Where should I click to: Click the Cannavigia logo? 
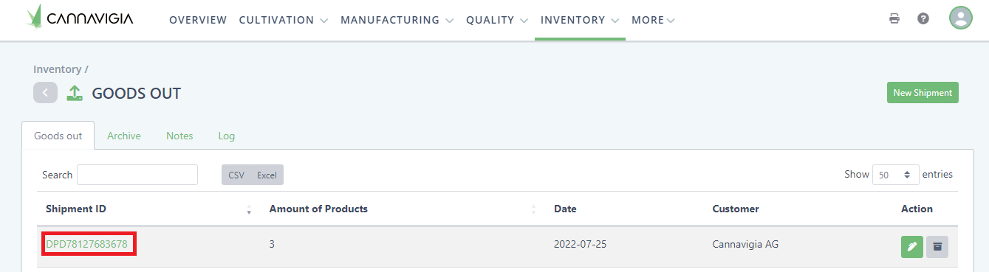click(x=80, y=18)
